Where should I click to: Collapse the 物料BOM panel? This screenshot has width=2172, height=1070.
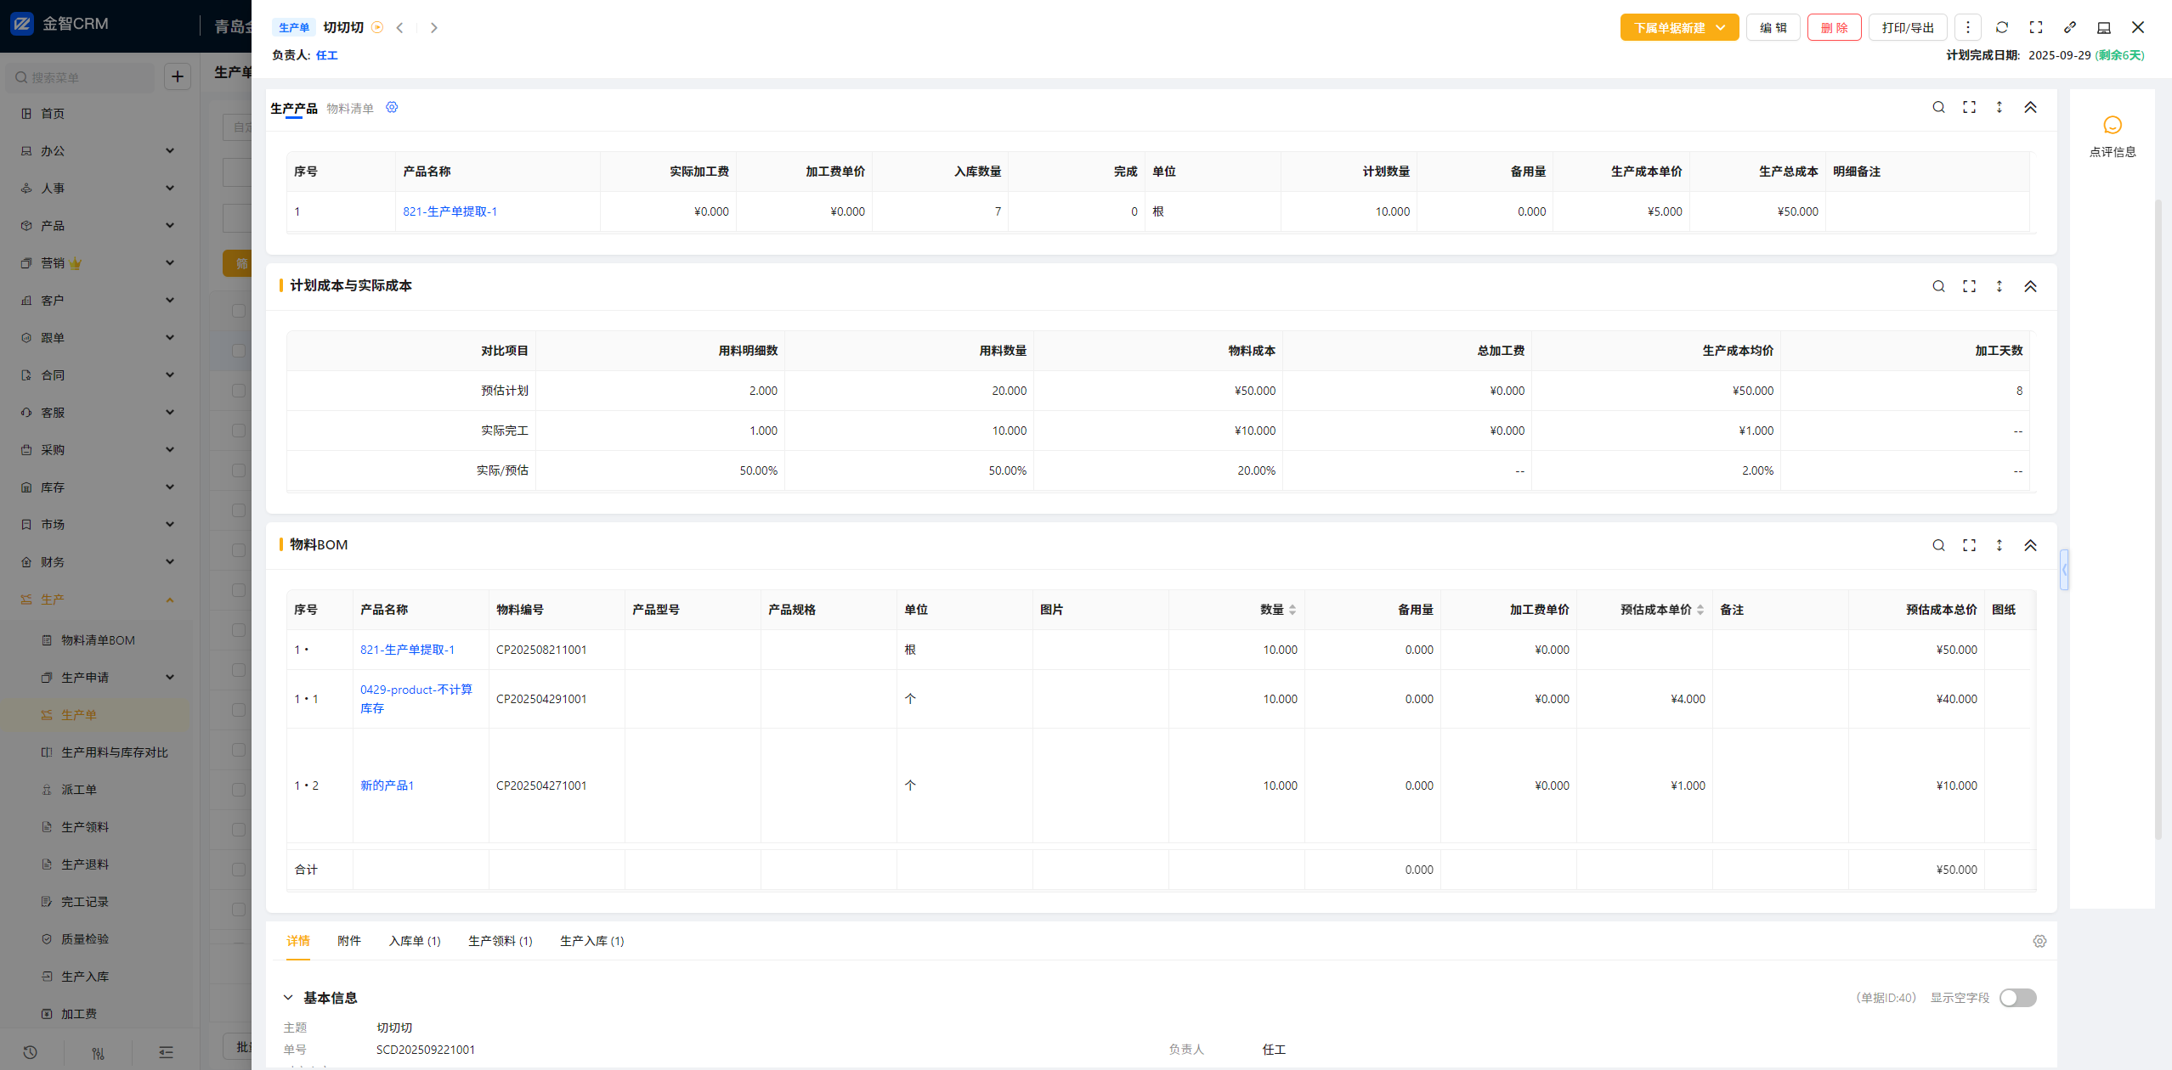click(x=2030, y=545)
